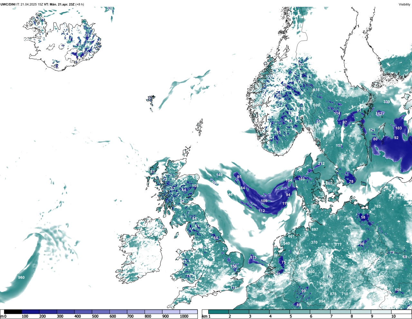Click the 'km' unit label of the legend
412x319 pixels.
tap(205, 316)
